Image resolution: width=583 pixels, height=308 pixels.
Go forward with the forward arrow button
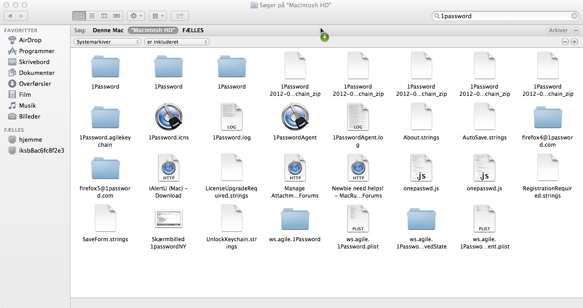[x=22, y=16]
